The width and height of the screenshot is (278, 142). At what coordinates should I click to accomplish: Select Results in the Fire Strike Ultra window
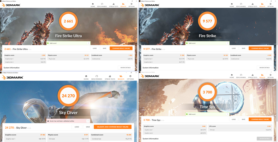pyautogui.click(x=123, y=5)
